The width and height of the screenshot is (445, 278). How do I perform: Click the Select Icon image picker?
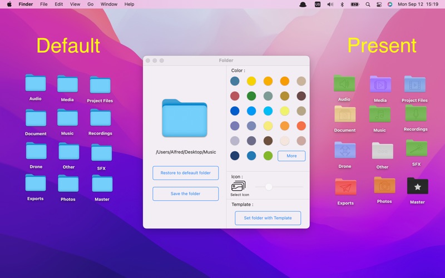(238, 187)
